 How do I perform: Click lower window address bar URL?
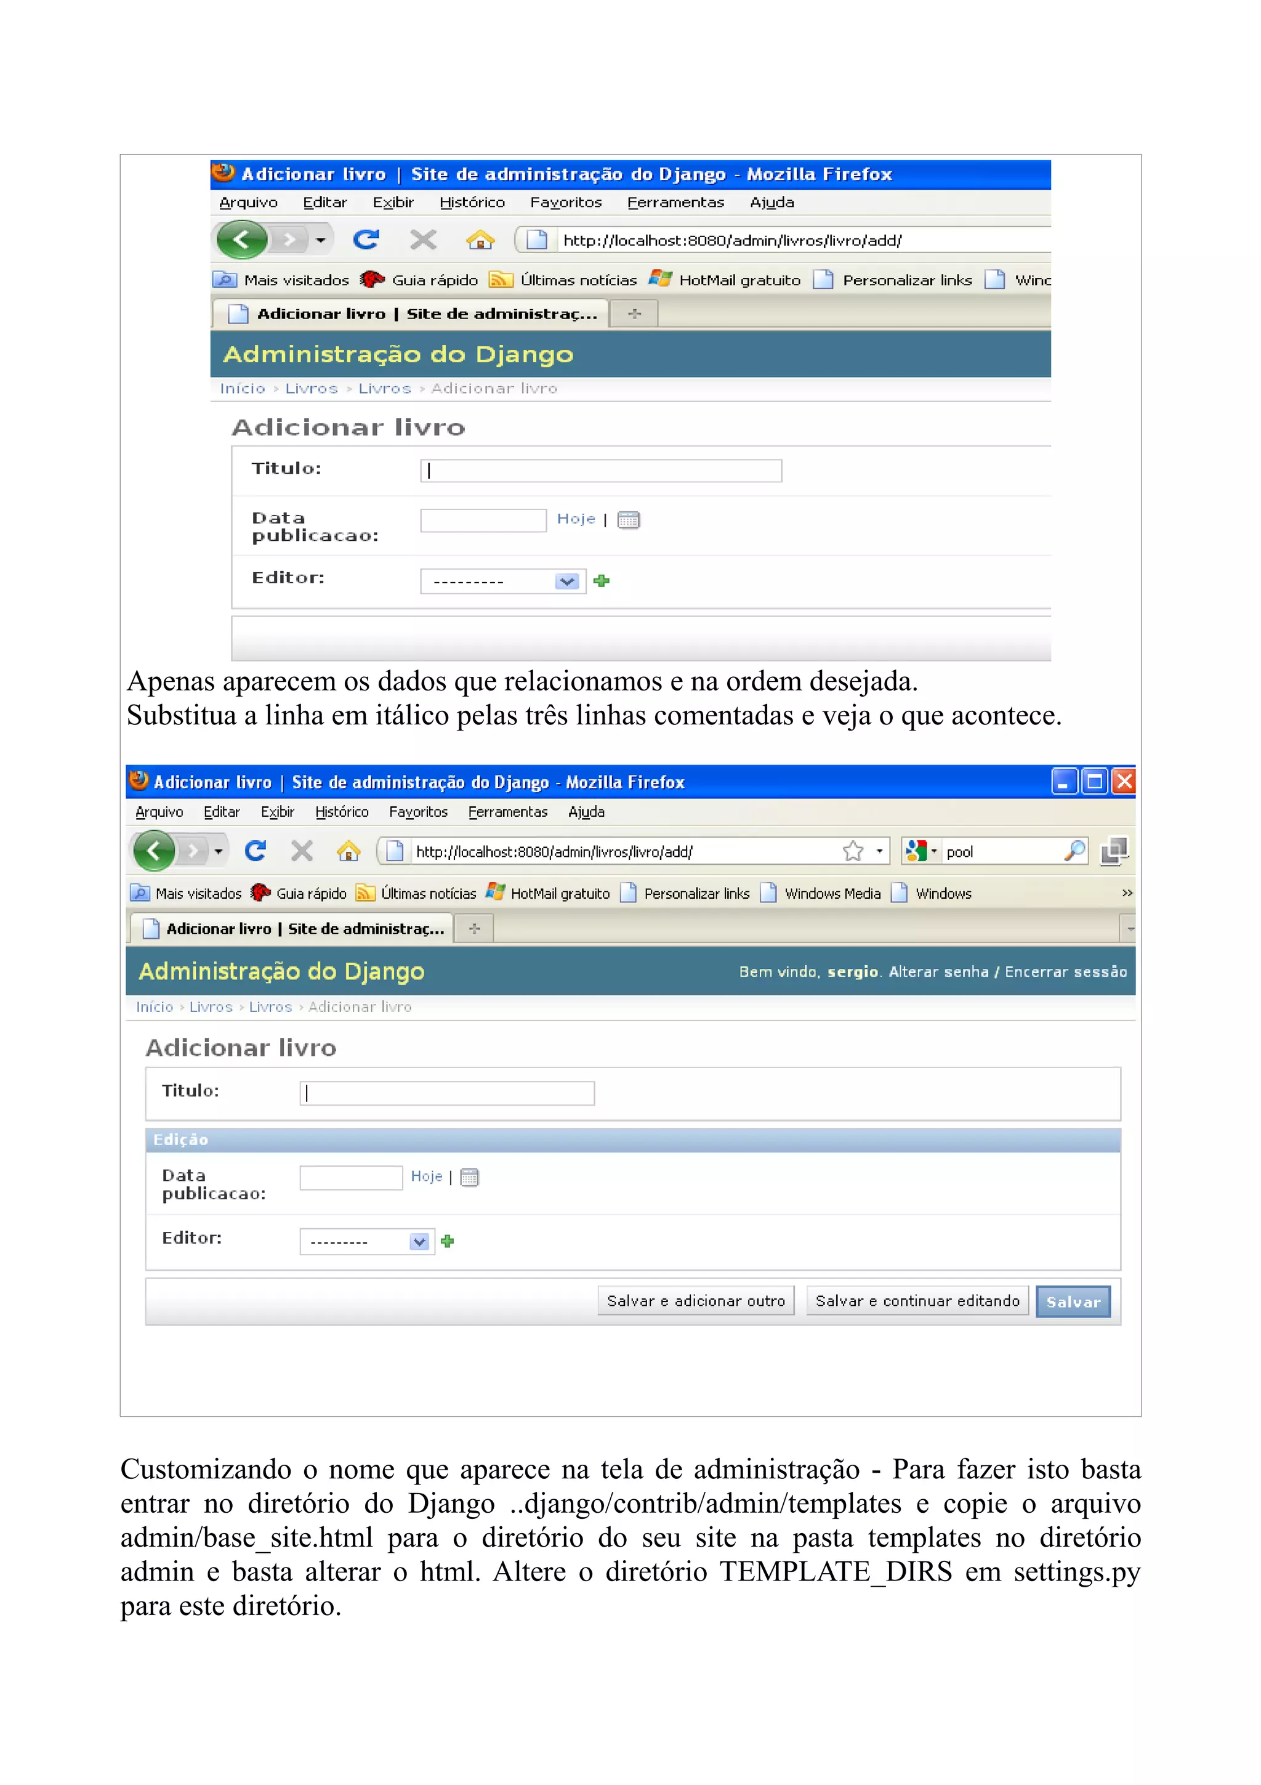554,851
